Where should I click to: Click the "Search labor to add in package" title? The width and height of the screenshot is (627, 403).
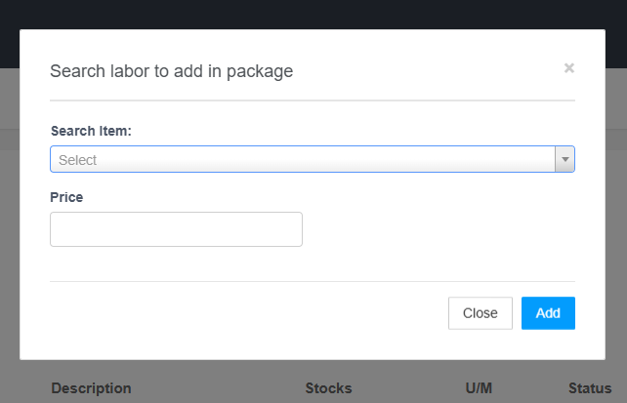(x=171, y=71)
